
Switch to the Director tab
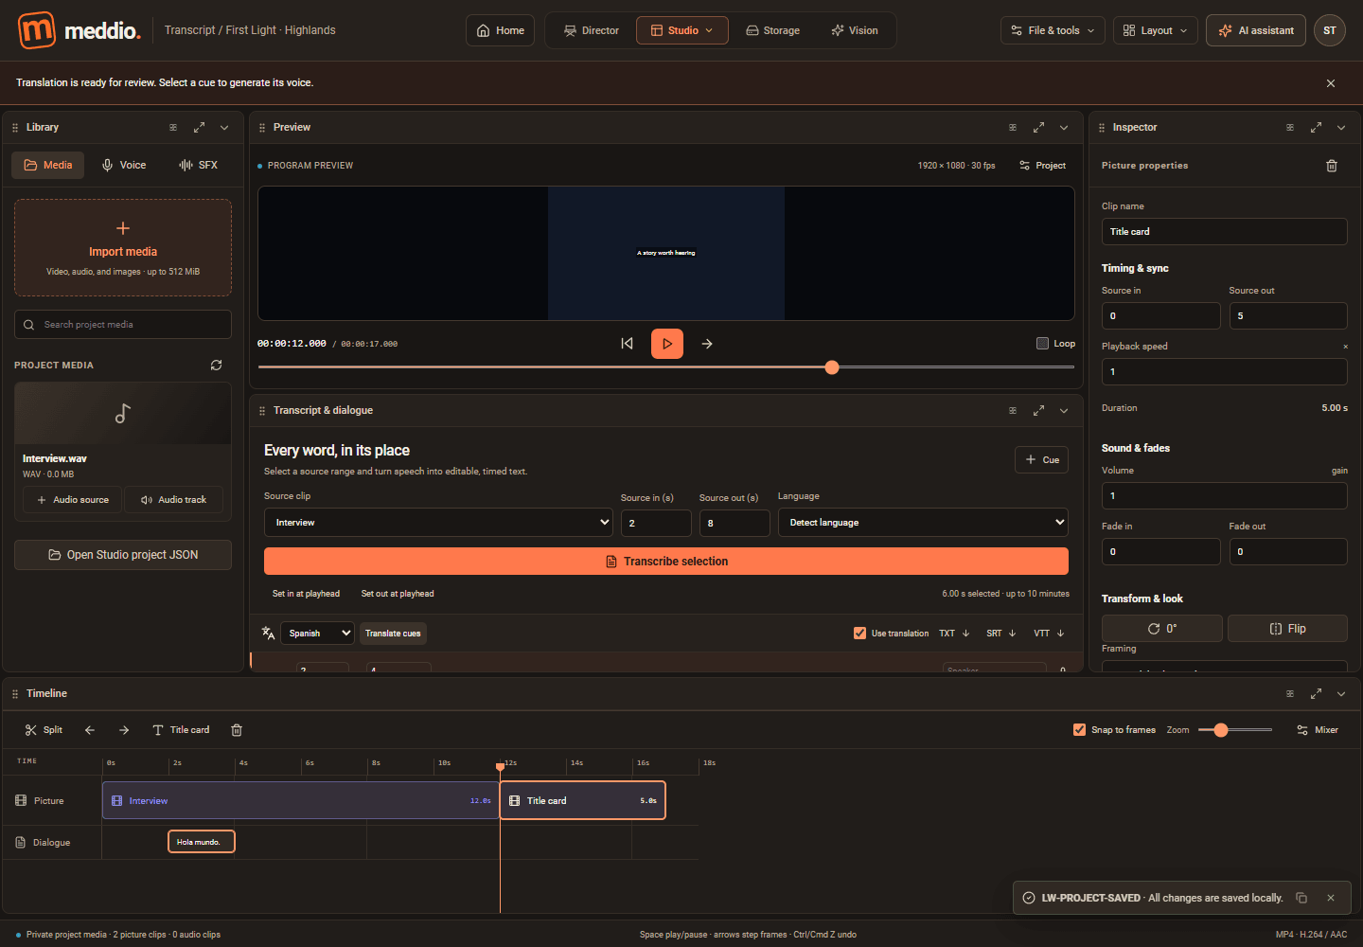tap(592, 30)
